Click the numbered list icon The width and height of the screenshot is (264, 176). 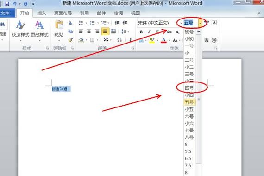92,23
